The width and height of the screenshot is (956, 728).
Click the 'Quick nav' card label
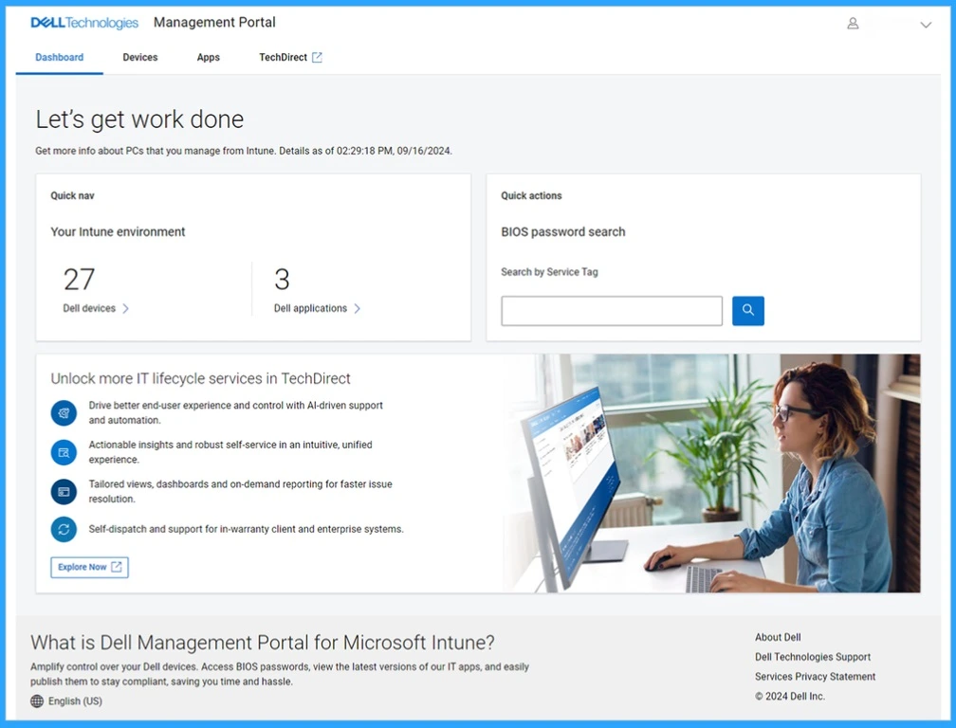click(x=72, y=195)
